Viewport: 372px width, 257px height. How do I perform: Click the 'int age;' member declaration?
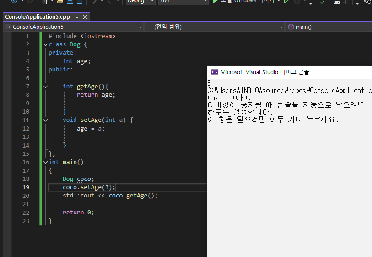pyautogui.click(x=76, y=61)
